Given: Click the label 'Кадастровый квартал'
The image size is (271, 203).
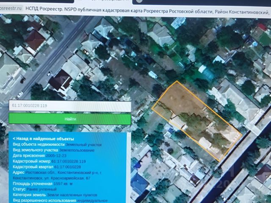Looking at the screenshot, I should (33, 167).
